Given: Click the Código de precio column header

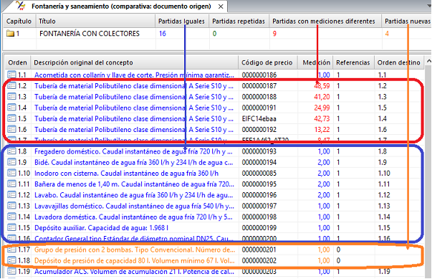Looking at the screenshot, I should pos(267,62).
